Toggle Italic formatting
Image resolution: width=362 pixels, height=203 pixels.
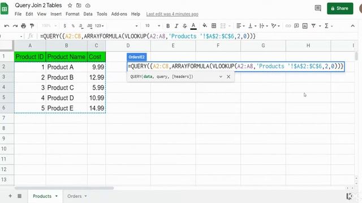point(176,26)
